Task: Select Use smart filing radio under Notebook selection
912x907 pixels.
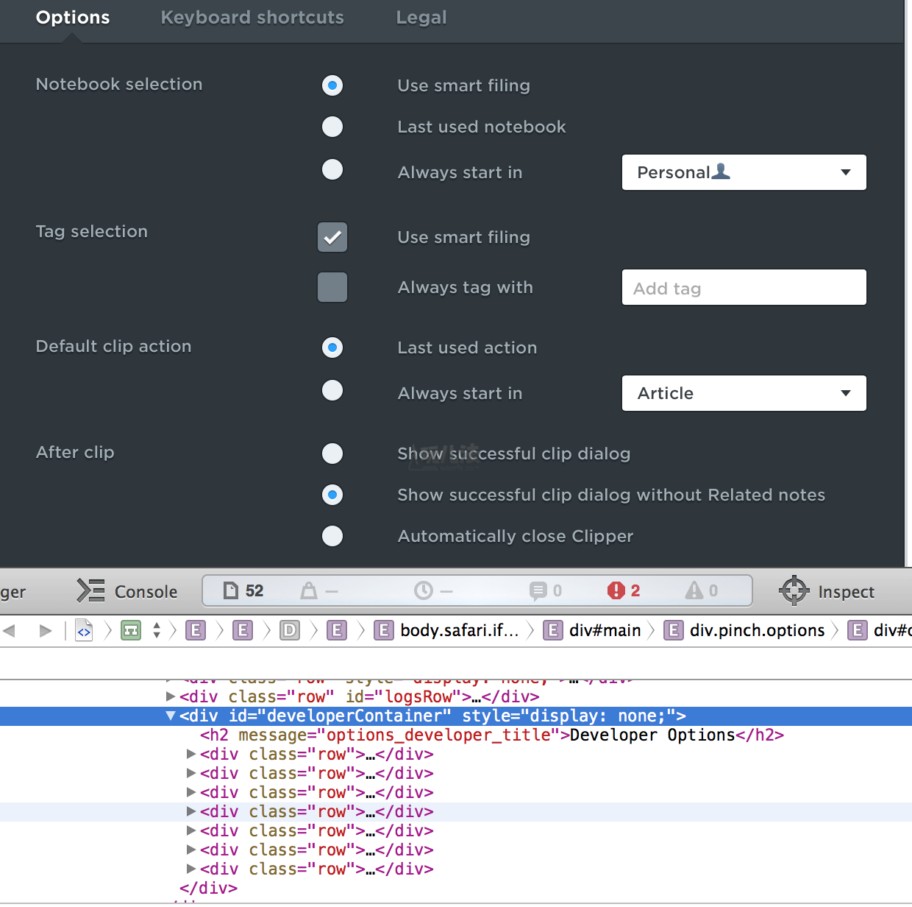Action: 332,85
